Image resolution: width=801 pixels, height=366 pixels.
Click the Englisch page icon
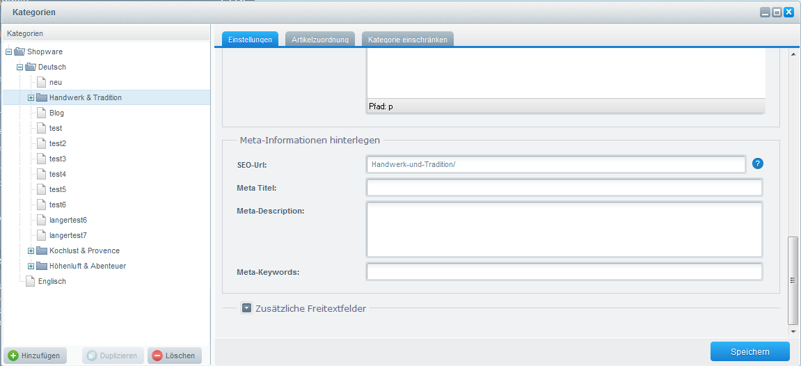tap(31, 281)
